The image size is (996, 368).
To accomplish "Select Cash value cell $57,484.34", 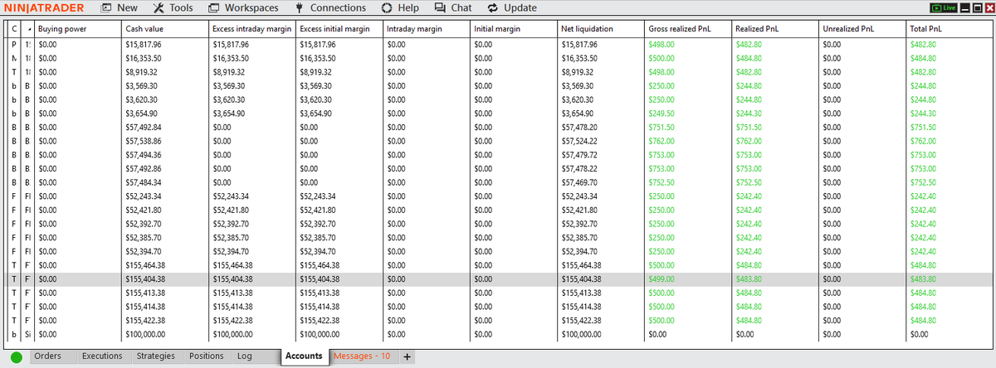I will point(164,182).
